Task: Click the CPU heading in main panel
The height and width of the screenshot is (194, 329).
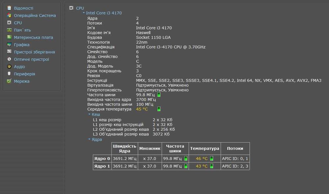Action: click(x=80, y=8)
